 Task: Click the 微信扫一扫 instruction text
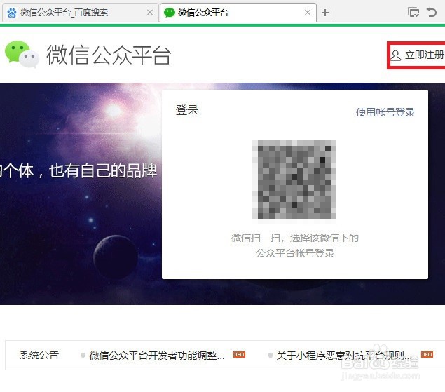[x=295, y=238]
